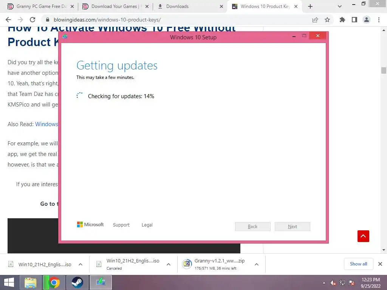This screenshot has height=290, width=387.
Task: Click red scroll-to-top arrow button
Action: (x=363, y=236)
